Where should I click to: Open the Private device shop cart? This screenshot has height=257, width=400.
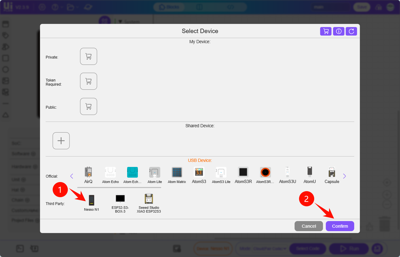coord(89,56)
